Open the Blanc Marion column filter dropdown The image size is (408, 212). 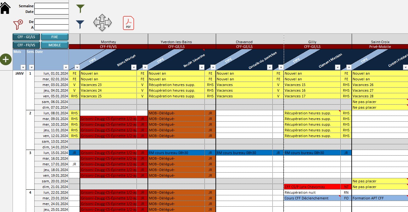click(133, 67)
